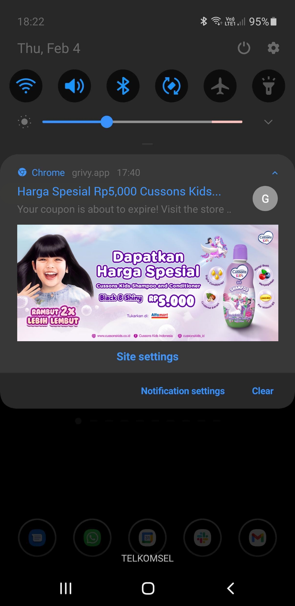Go to the home screen

coord(148,588)
